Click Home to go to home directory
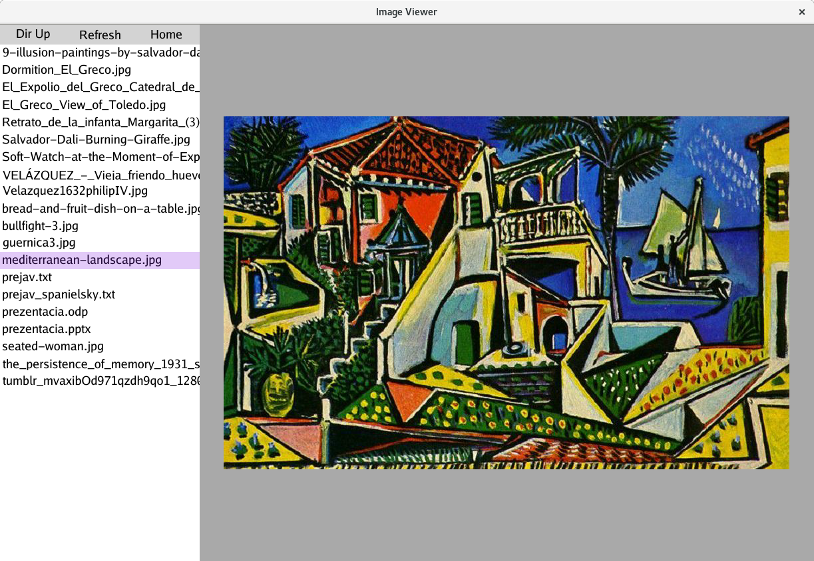Viewport: 814px width, 561px height. pos(166,34)
